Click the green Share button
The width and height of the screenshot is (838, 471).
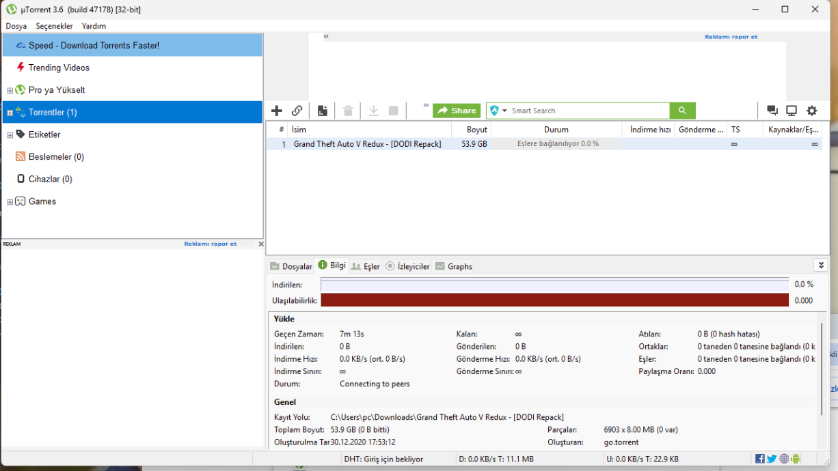(x=457, y=111)
